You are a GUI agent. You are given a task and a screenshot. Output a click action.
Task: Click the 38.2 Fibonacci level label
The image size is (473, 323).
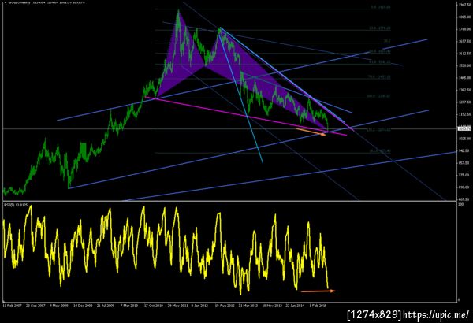[x=387, y=41]
